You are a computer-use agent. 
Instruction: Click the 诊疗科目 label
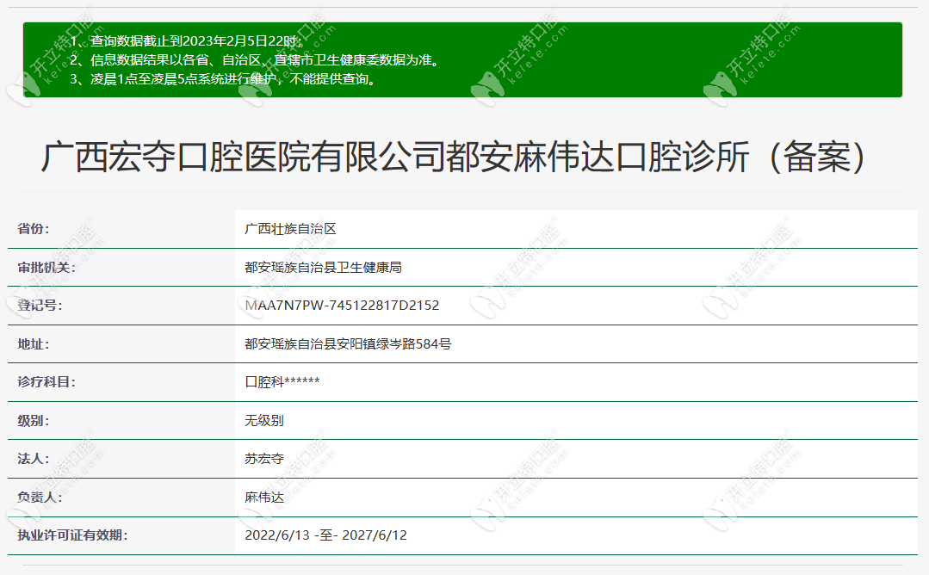click(x=46, y=382)
